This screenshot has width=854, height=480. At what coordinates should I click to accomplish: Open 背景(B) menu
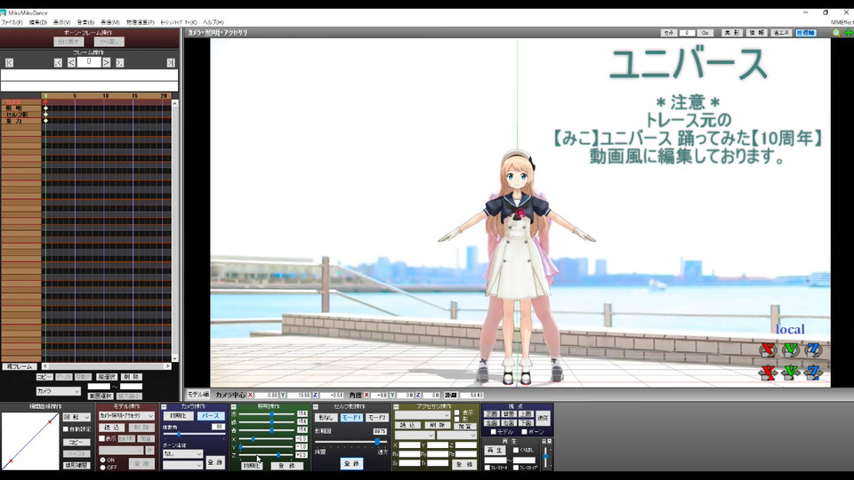(85, 22)
